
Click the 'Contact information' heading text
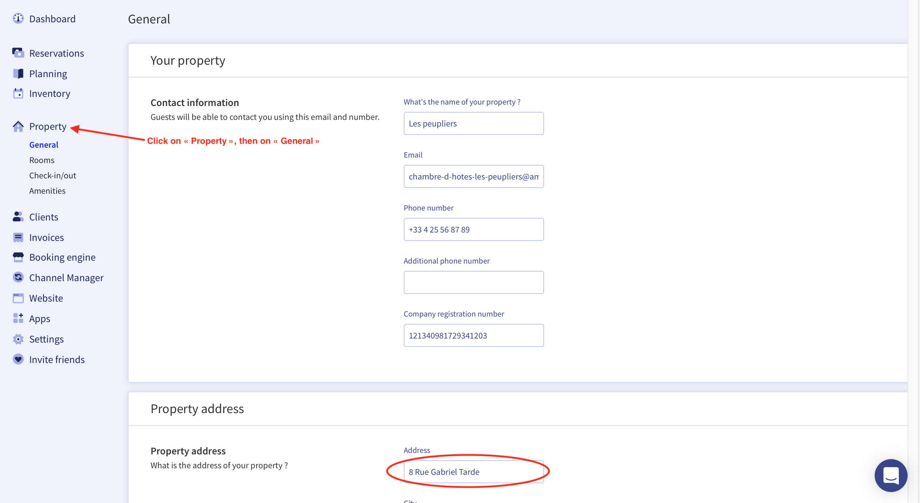[195, 103]
